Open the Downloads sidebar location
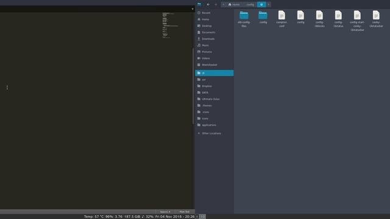Screen dimensions: 390x219 [214, 39]
